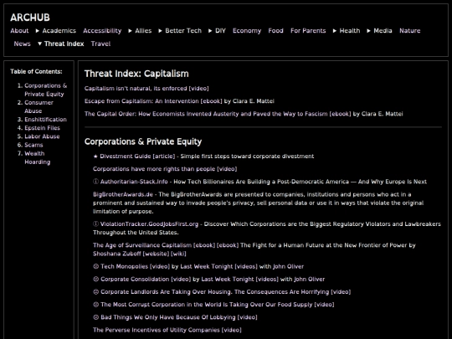452x339 pixels.
Task: Expand the Better Tech menu arrow
Action: tap(160, 31)
